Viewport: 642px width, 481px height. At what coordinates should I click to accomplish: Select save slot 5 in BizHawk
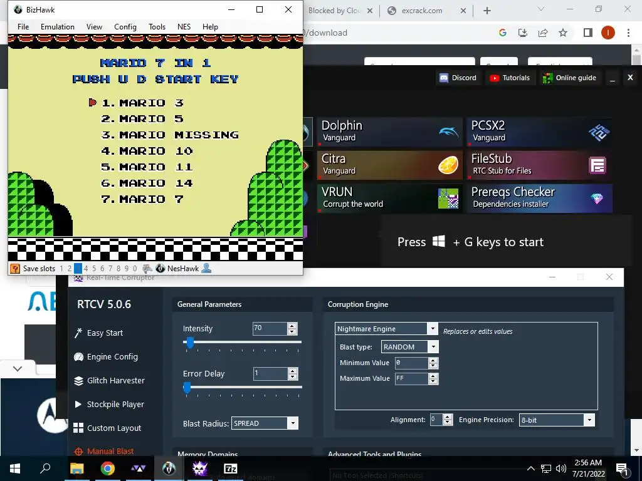[x=94, y=268]
